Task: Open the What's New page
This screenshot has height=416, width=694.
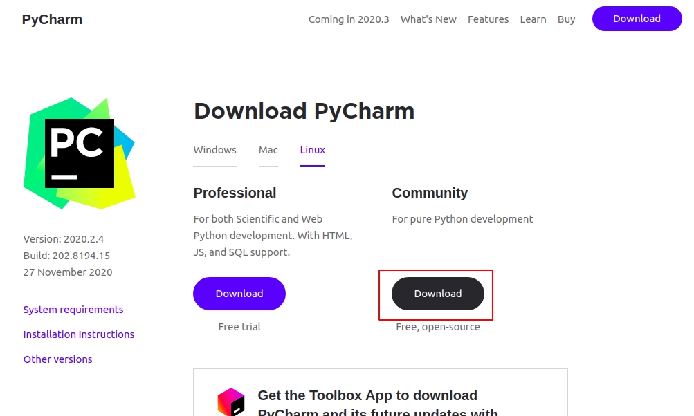Action: click(x=428, y=19)
